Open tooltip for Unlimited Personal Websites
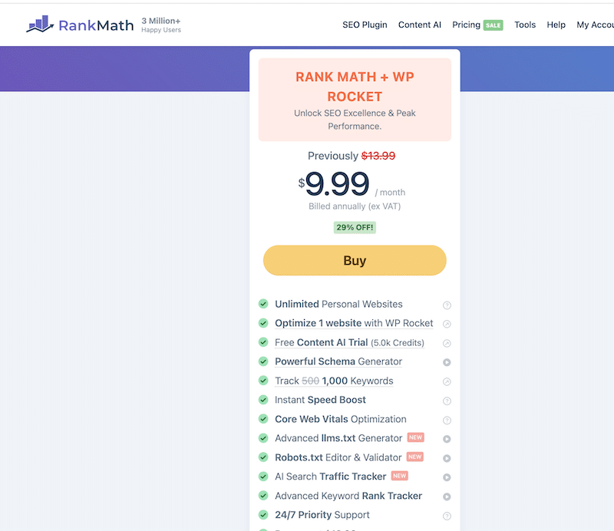Viewport: 614px width, 531px height. pyautogui.click(x=447, y=304)
